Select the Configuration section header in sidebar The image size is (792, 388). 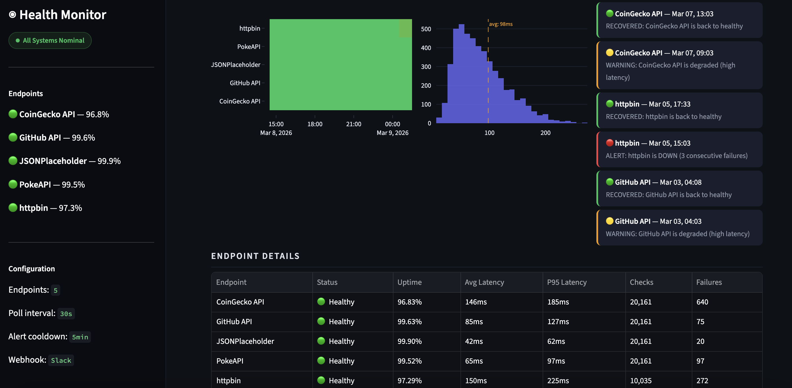tap(32, 269)
